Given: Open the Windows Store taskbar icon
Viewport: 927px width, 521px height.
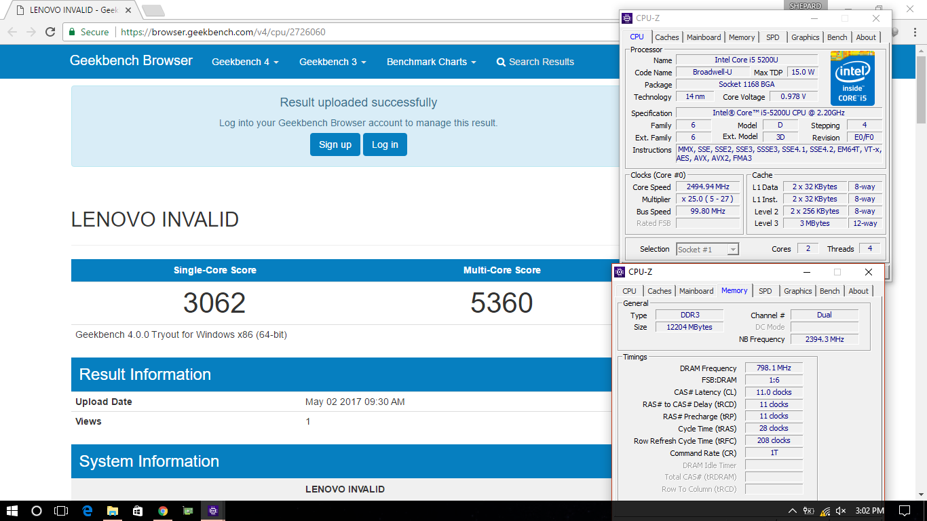Looking at the screenshot, I should [x=138, y=511].
